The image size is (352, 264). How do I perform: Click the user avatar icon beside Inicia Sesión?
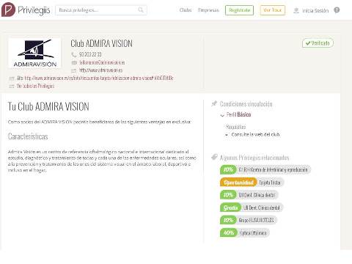tap(296, 10)
